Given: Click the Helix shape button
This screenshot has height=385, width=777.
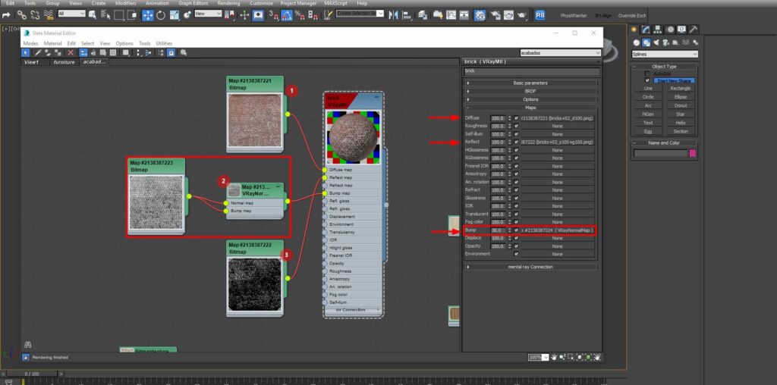Looking at the screenshot, I should [x=680, y=123].
